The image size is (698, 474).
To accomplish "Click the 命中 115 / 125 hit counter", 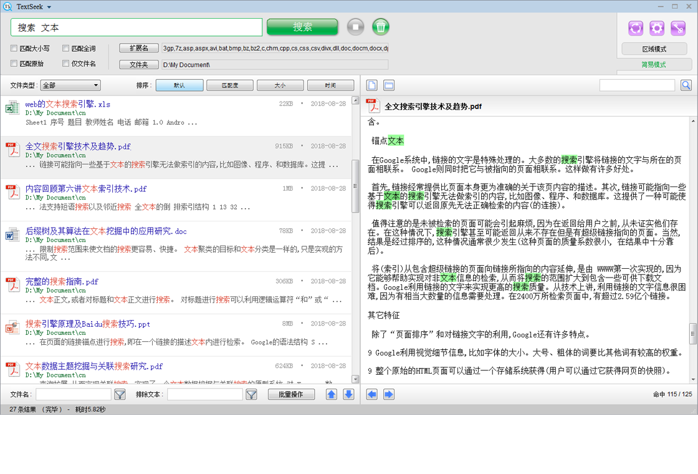I will pos(672,394).
